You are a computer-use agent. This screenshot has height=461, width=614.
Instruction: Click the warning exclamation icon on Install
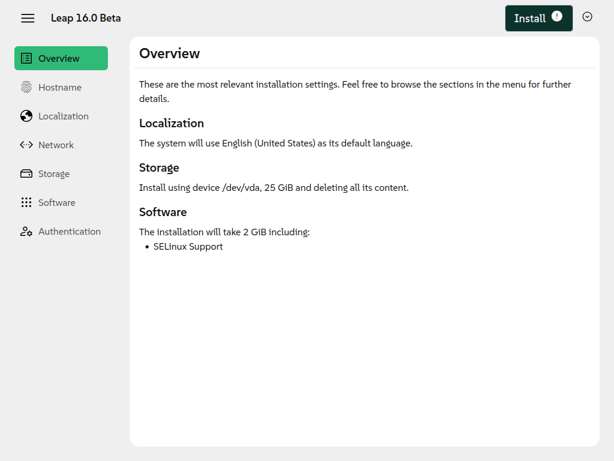pos(557,16)
